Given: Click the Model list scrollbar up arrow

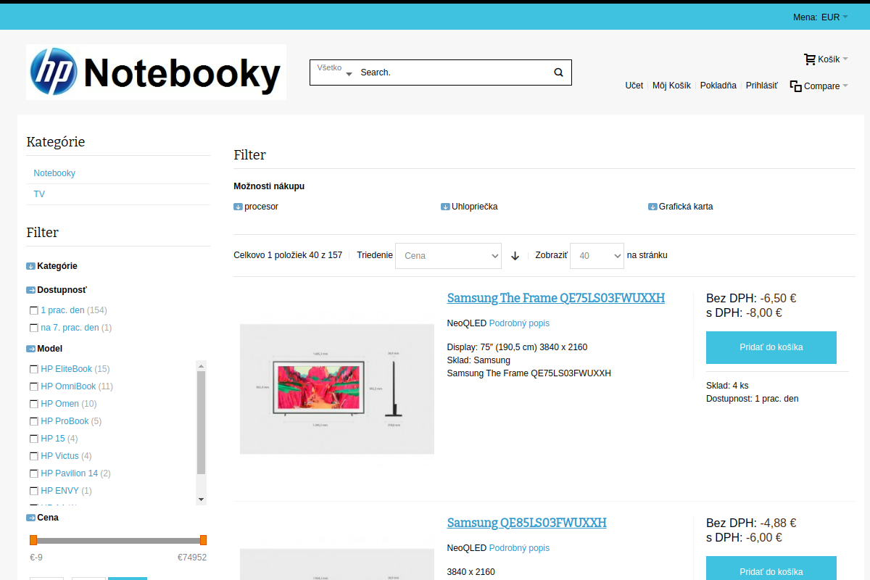Looking at the screenshot, I should click(202, 365).
